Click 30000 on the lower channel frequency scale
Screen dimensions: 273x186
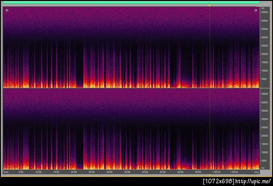pyautogui.click(x=264, y=119)
